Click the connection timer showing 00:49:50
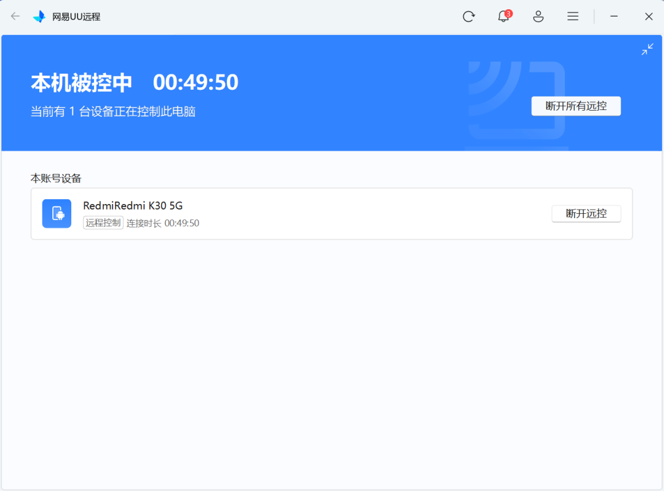Viewport: 664px width, 491px height. pyautogui.click(x=196, y=81)
